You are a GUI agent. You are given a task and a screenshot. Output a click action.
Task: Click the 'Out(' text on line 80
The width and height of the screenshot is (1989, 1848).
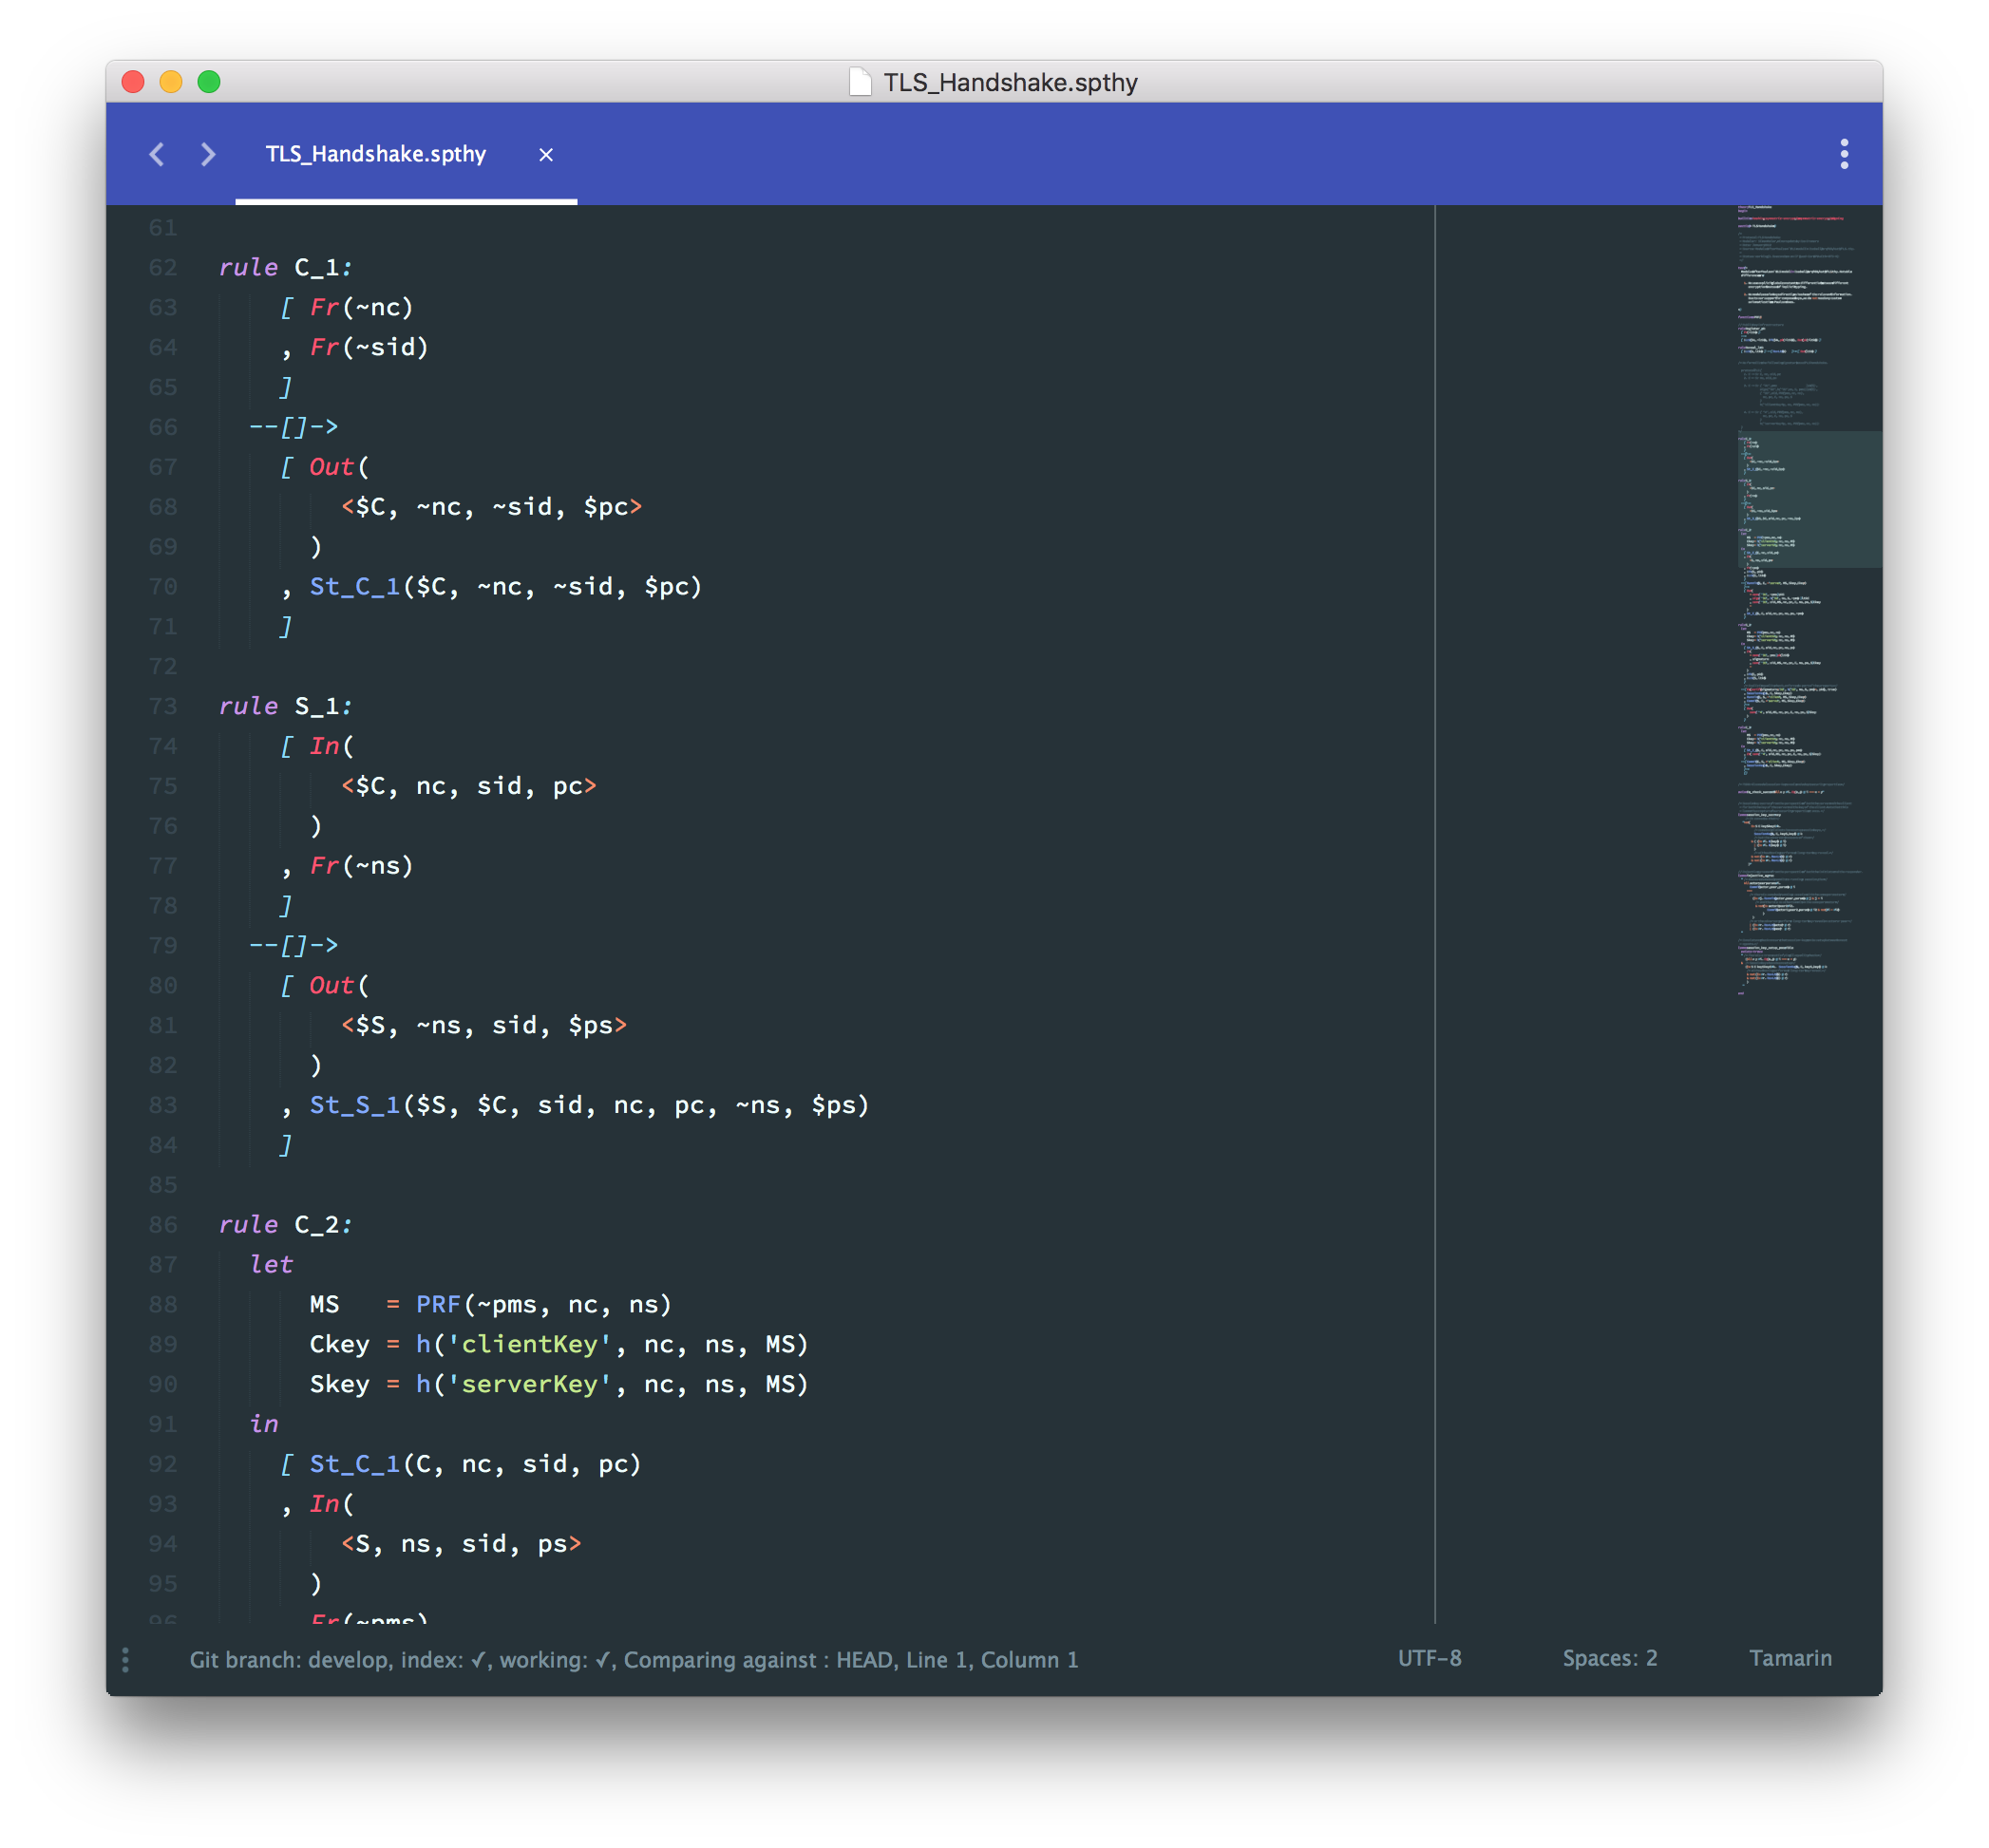click(x=339, y=986)
